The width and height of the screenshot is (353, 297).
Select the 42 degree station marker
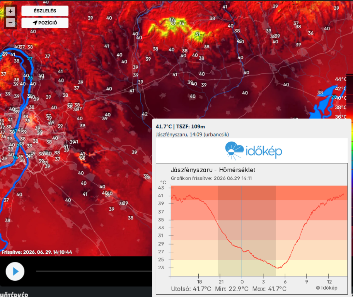(145, 114)
